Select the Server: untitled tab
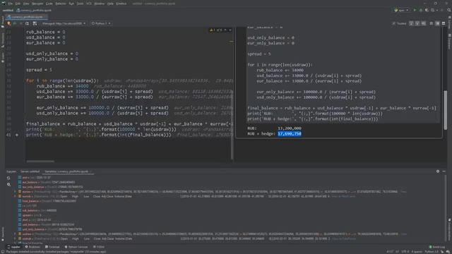This screenshot has width=452, height=254. tap(30, 171)
